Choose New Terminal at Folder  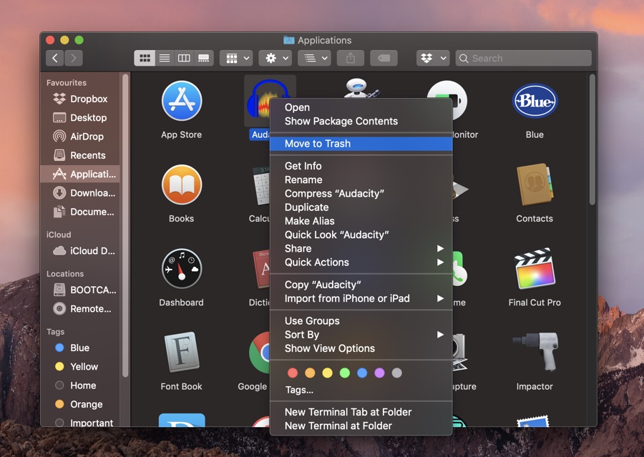tap(361, 426)
